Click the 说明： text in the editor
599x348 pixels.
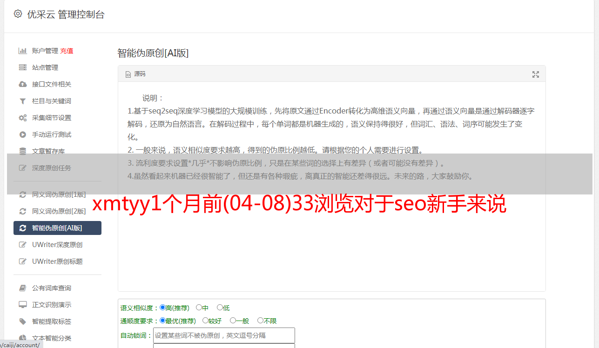coord(153,98)
